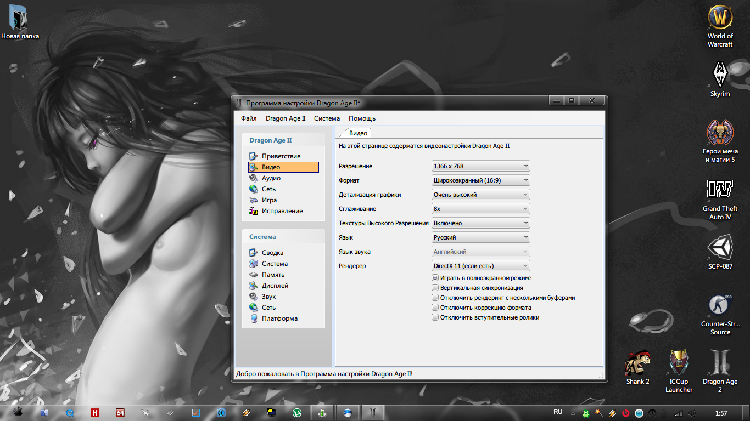Click the Разрешение label text
750x421 pixels.
point(355,166)
